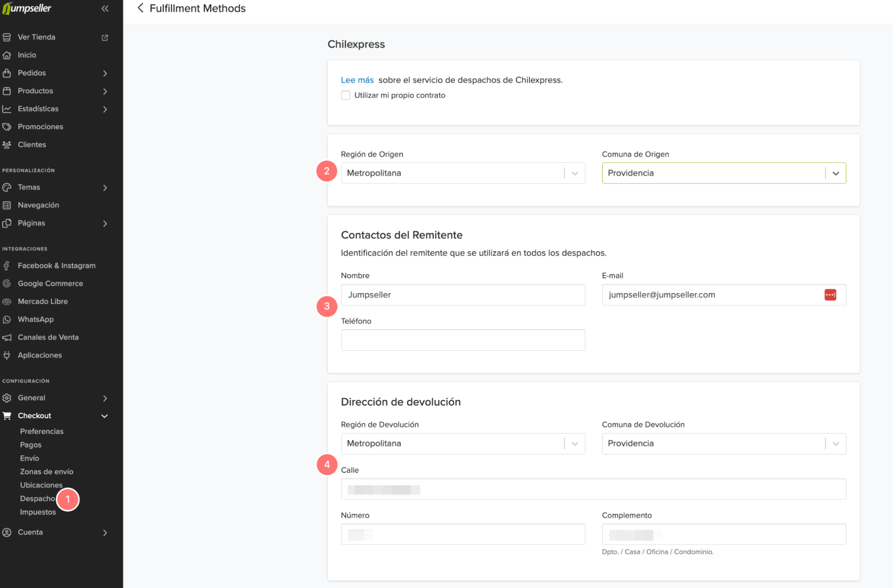Open Zonas de envío menu item

point(46,472)
